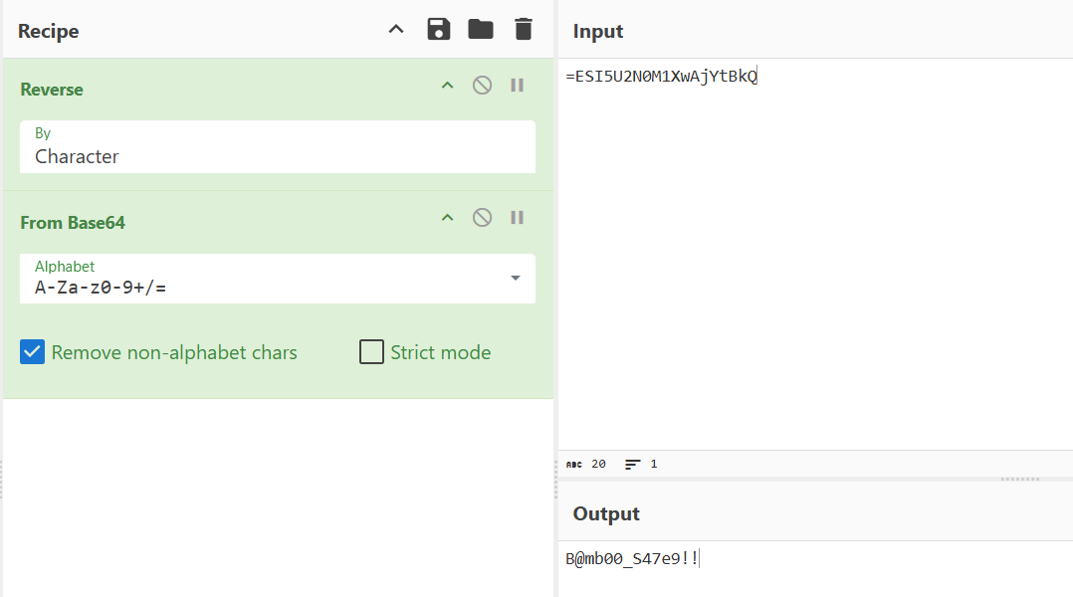Set breakpoint on From Base64 operation
1073x597 pixels.
click(518, 218)
